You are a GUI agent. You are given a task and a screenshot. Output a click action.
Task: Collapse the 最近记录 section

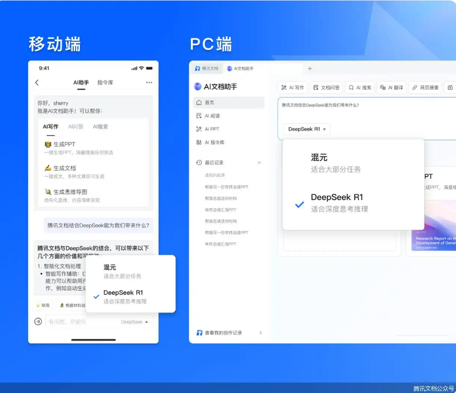click(260, 162)
